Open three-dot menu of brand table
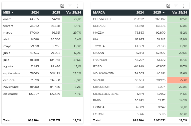The width and height of the screenshot is (191, 126). coord(183,6)
